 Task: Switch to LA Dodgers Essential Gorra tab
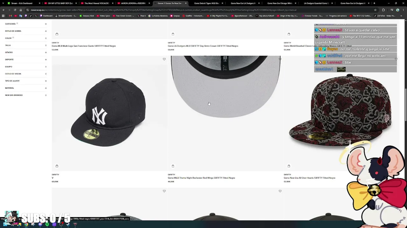tap(316, 3)
